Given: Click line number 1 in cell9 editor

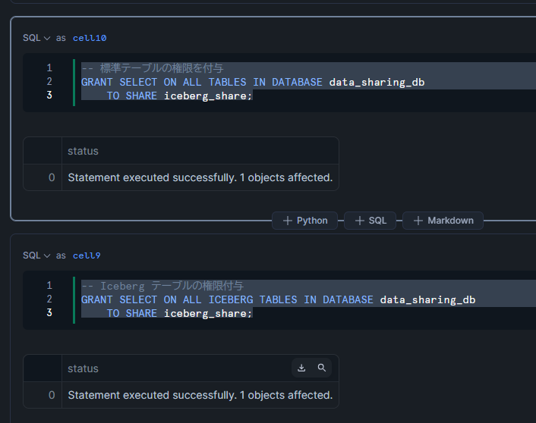Looking at the screenshot, I should (x=49, y=286).
